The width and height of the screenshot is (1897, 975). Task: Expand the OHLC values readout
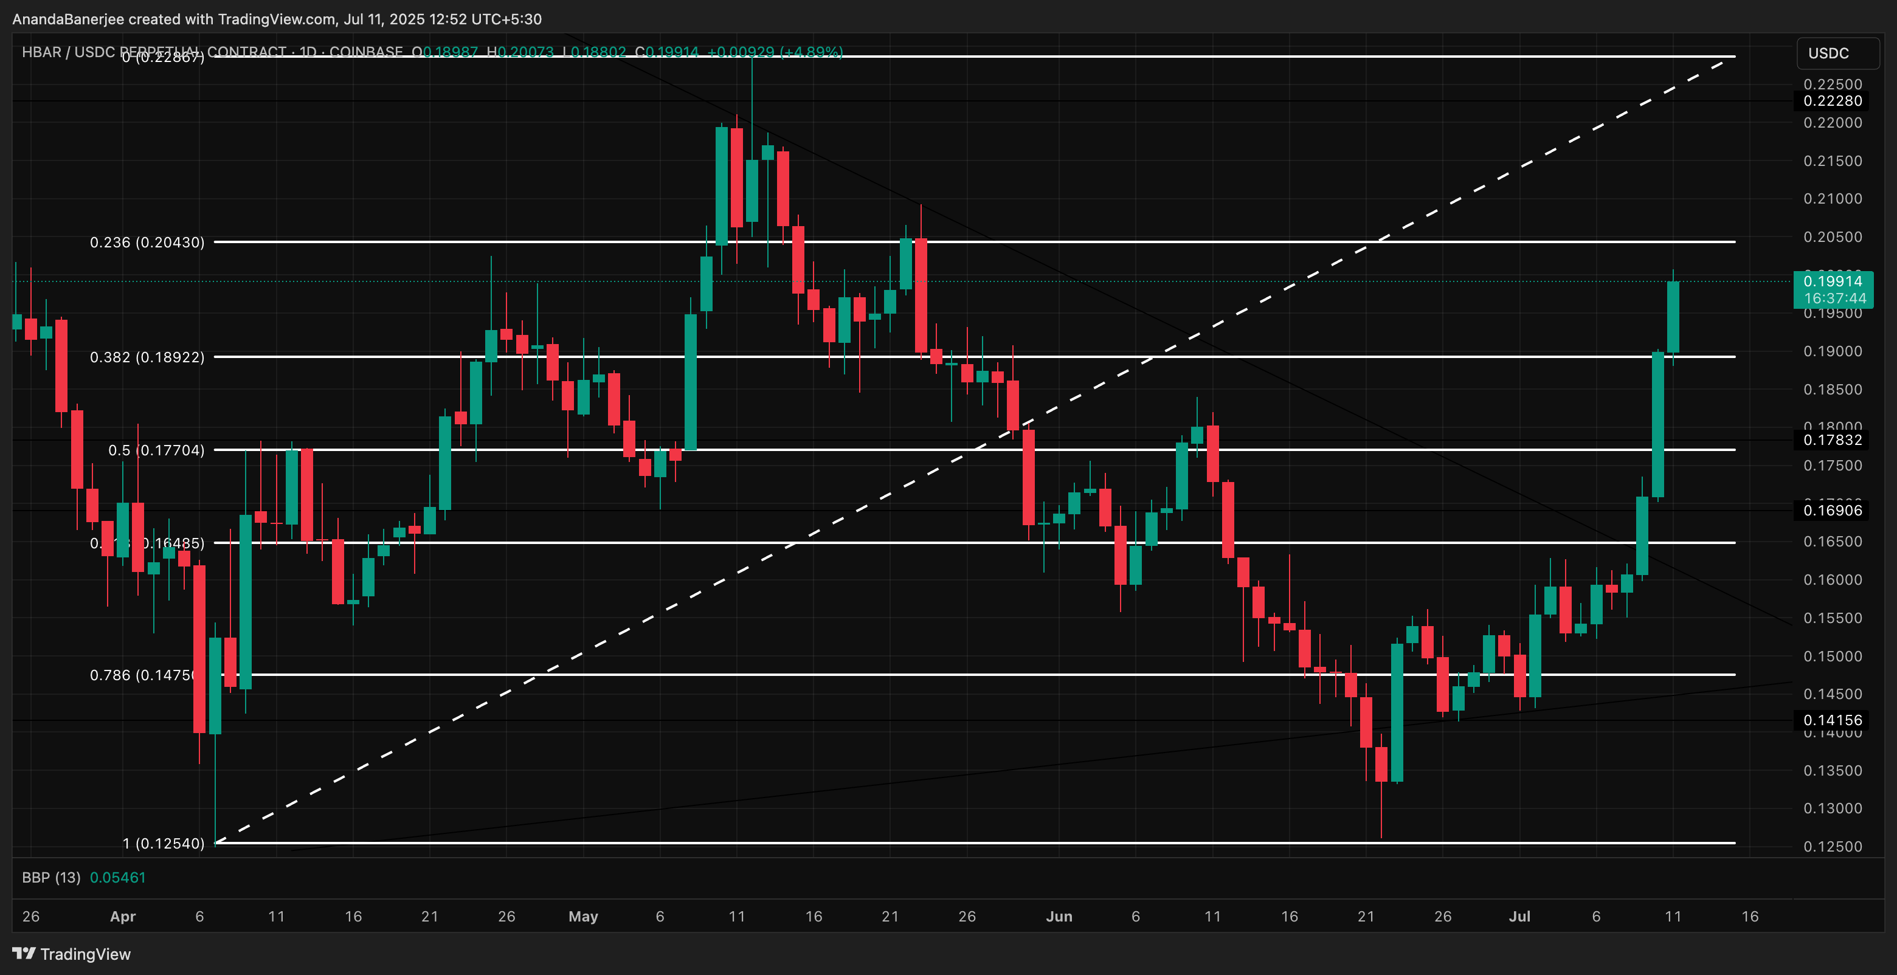click(x=552, y=52)
